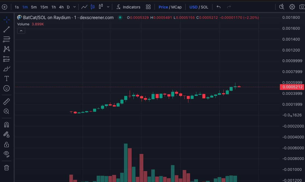Image resolution: width=305 pixels, height=182 pixels.
Task: Choose the candlestick chart style
Action: pyautogui.click(x=93, y=7)
